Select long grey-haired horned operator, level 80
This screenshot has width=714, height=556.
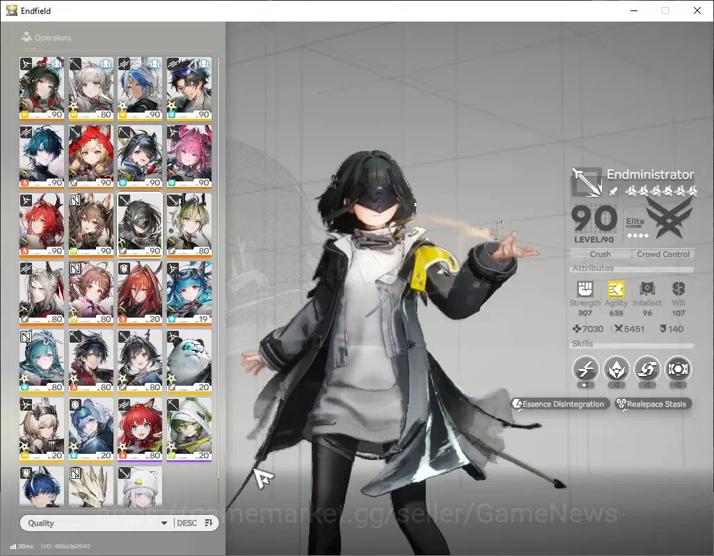pyautogui.click(x=42, y=293)
